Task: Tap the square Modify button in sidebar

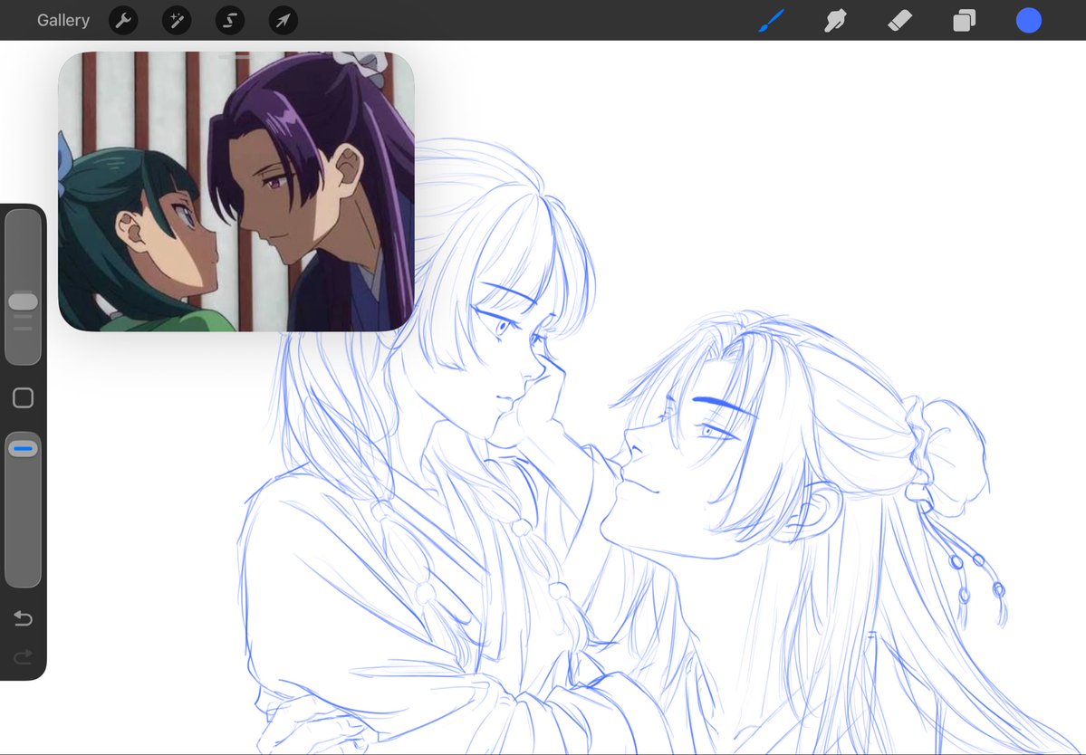Action: [x=23, y=398]
